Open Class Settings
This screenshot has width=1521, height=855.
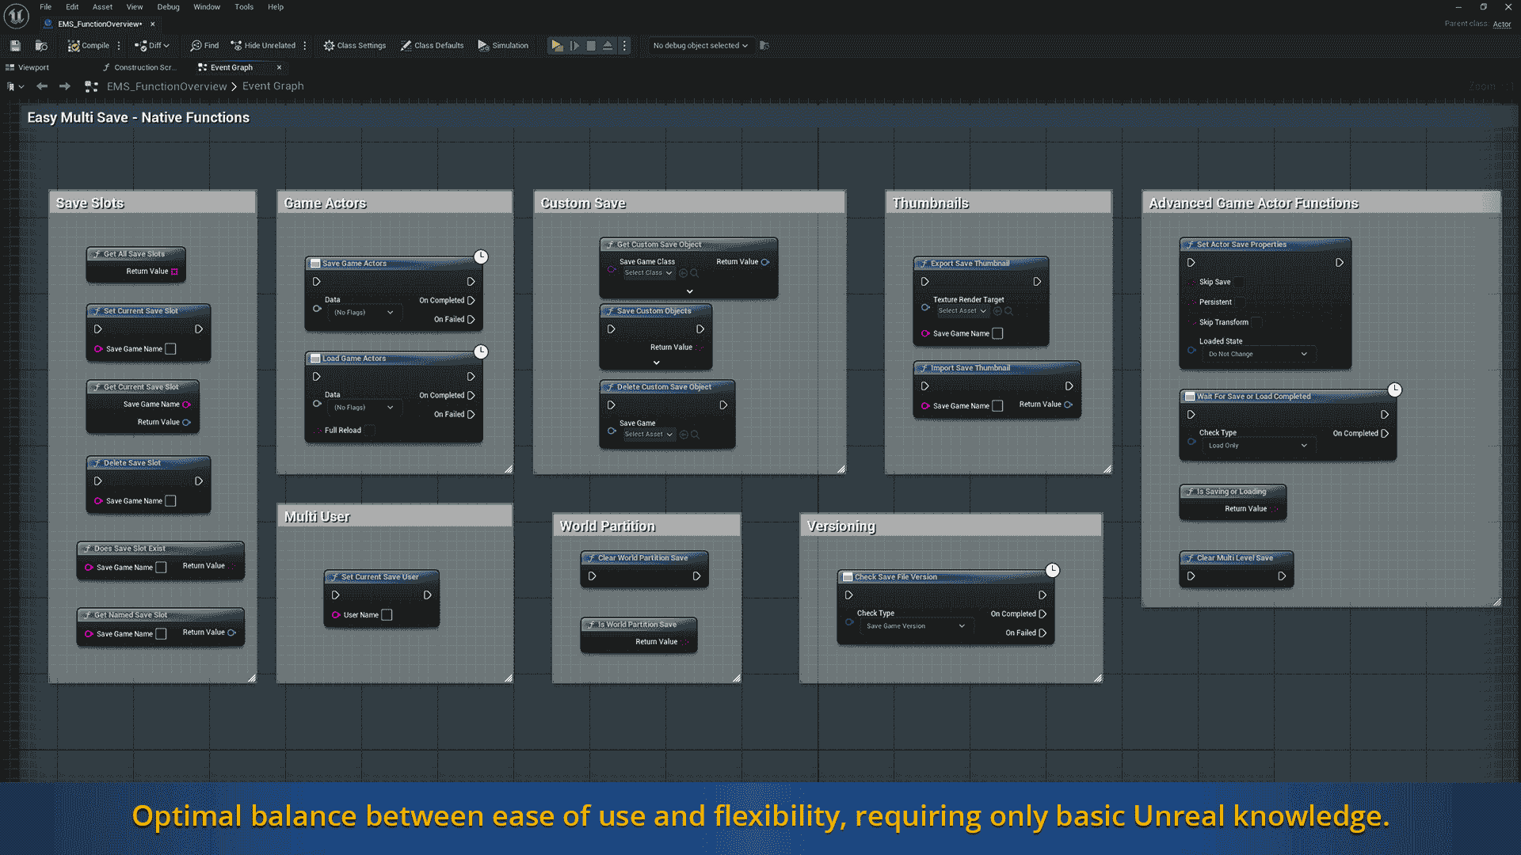pos(355,46)
